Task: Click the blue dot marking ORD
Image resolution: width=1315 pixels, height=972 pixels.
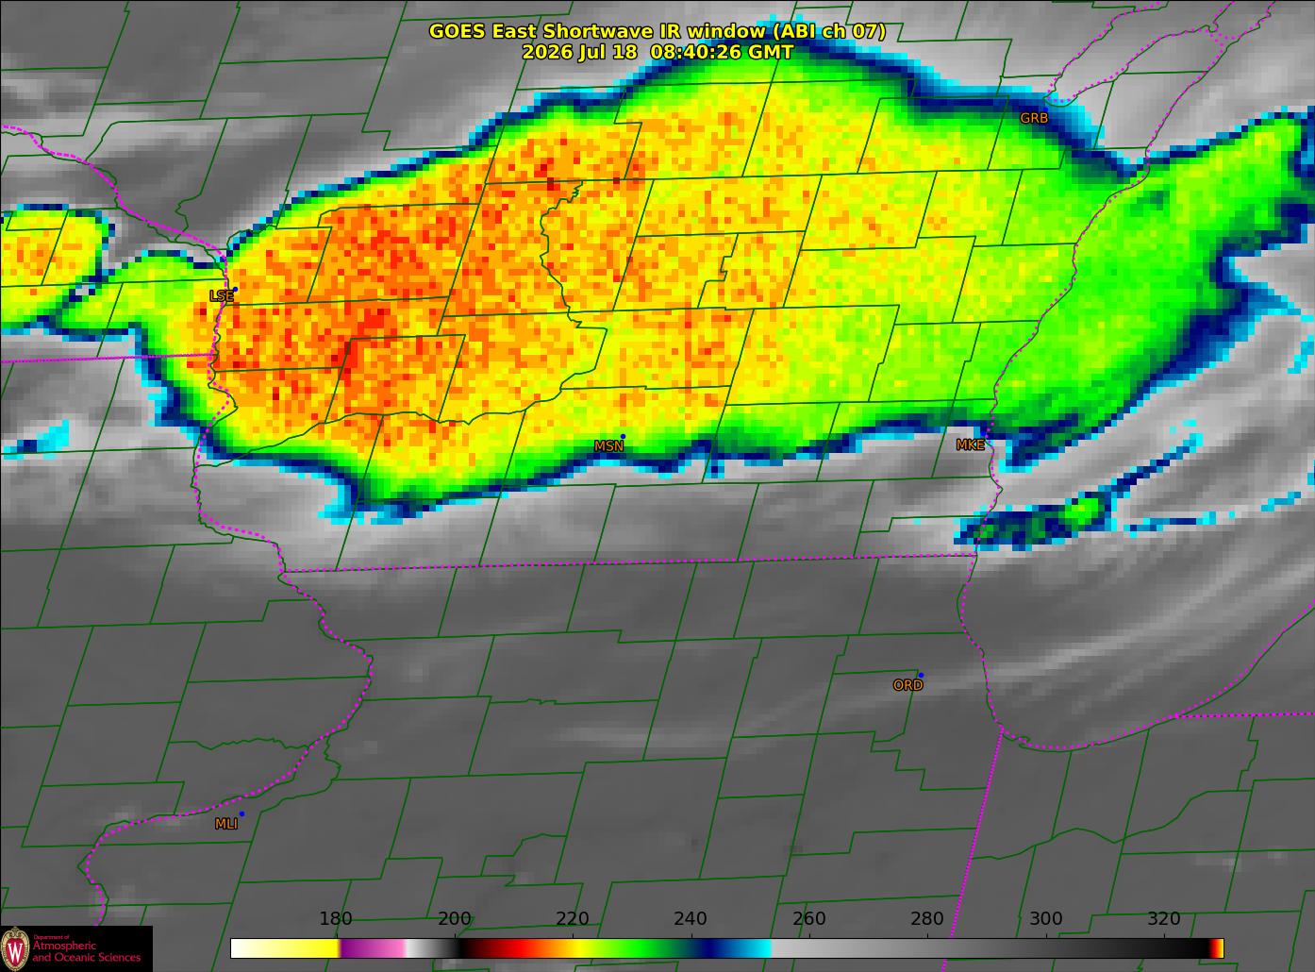Action: point(921,676)
